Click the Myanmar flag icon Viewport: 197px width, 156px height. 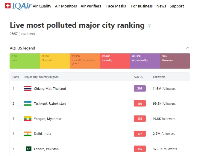coord(28,119)
